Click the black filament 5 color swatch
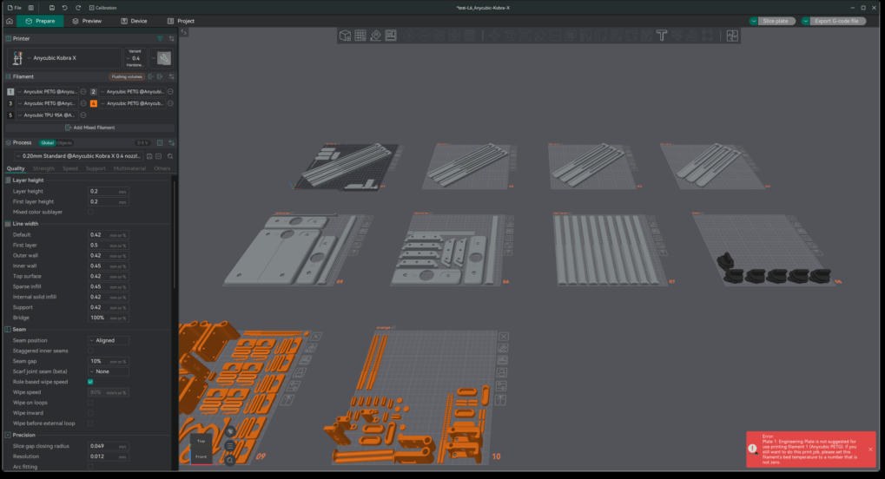 (x=10, y=115)
